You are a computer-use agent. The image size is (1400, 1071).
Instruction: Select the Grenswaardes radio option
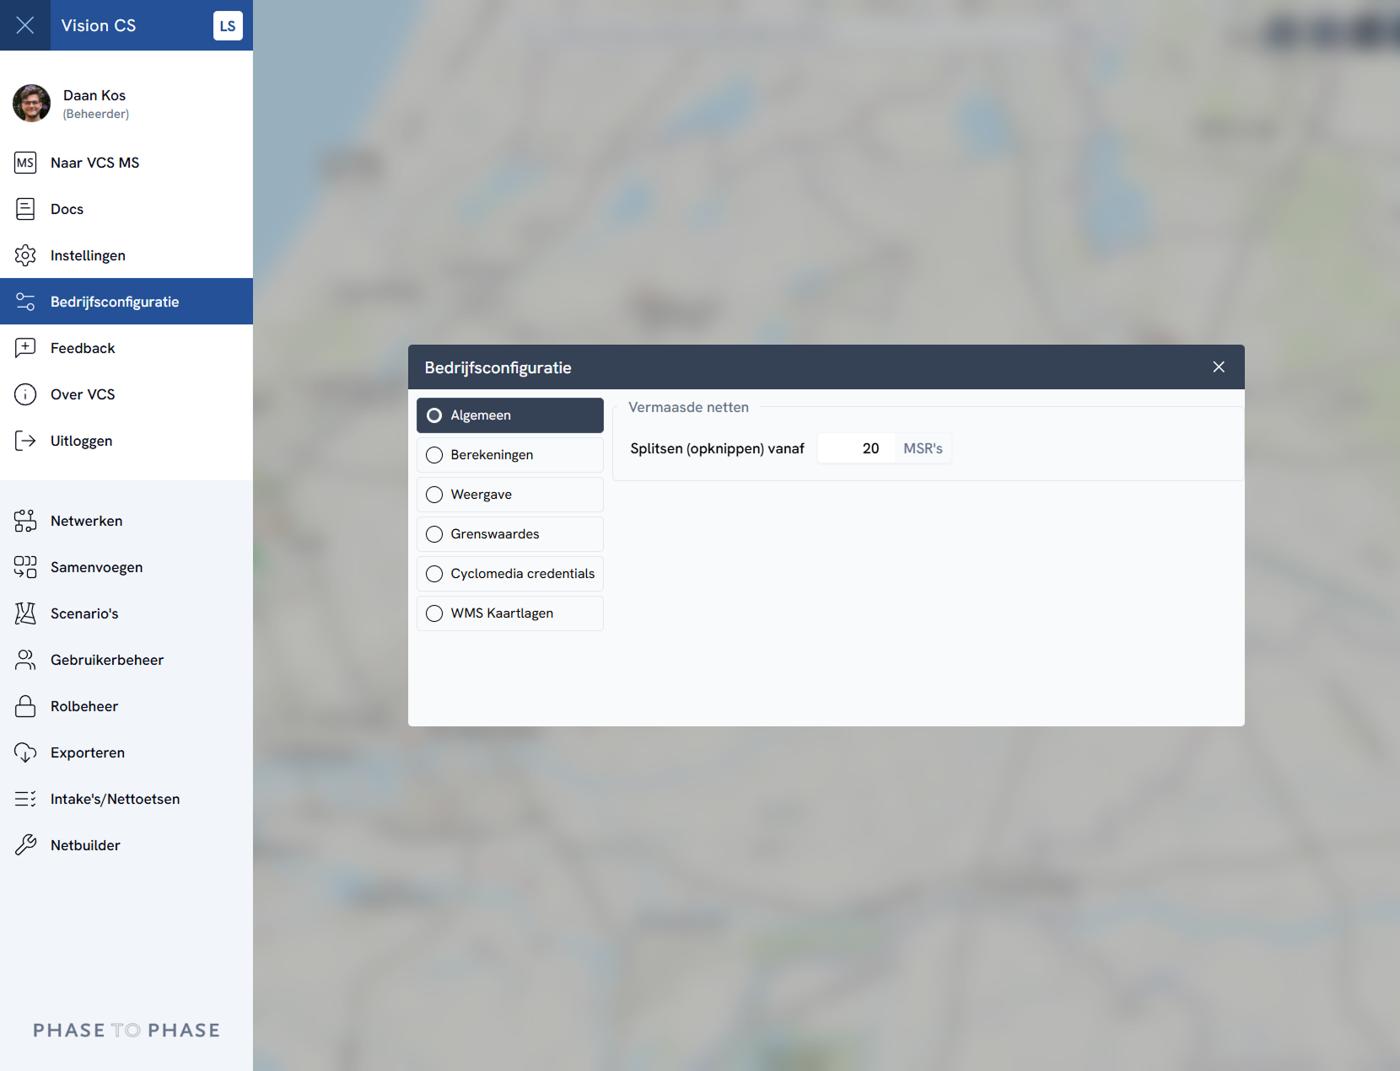click(x=434, y=534)
